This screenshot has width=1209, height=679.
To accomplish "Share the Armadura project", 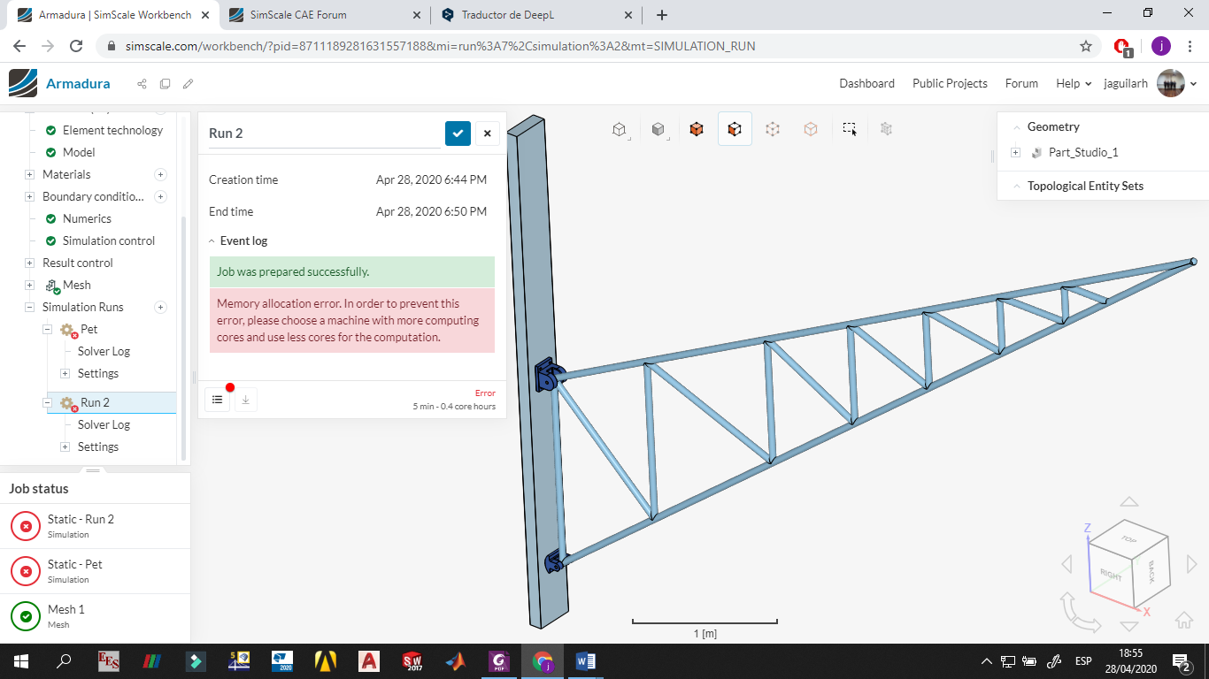I will point(141,83).
